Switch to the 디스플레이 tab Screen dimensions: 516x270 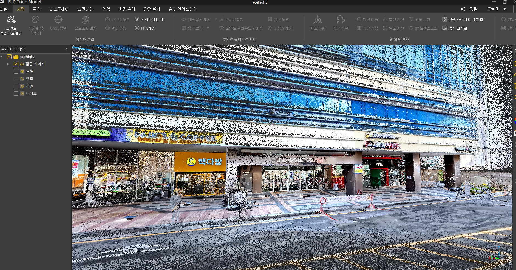pos(59,9)
